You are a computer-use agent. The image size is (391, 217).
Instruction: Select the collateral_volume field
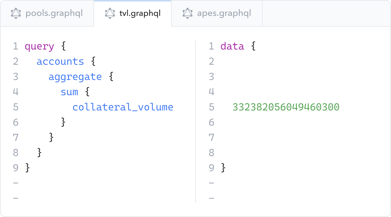coord(123,107)
